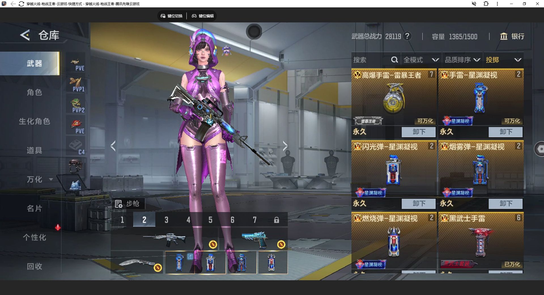Image resolution: width=544 pixels, height=295 pixels.
Task: Select the equipped pistol weapon slot
Action: (254, 239)
